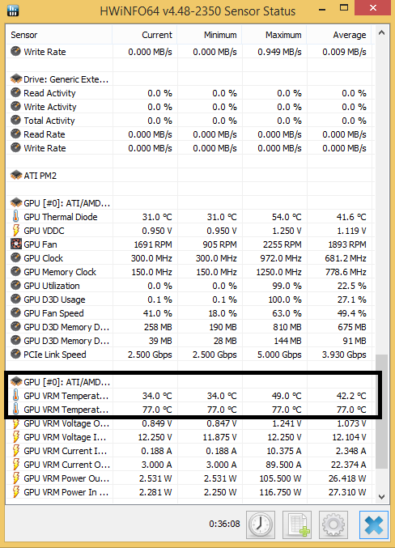The height and width of the screenshot is (548, 395).
Task: Select the Maximum column header
Action: tap(274, 35)
